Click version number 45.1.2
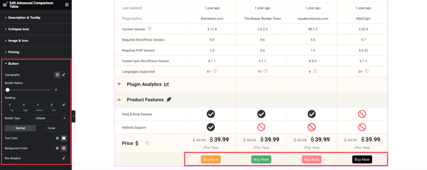 (313, 29)
